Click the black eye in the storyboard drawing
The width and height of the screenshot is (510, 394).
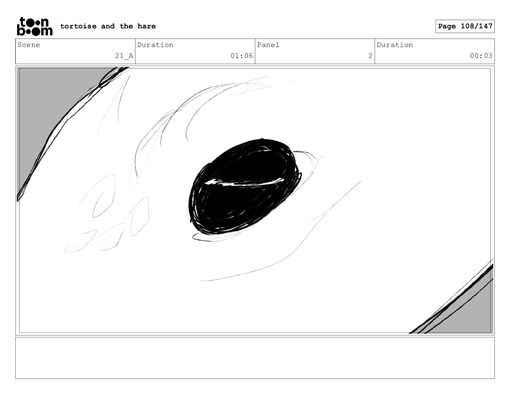click(245, 187)
